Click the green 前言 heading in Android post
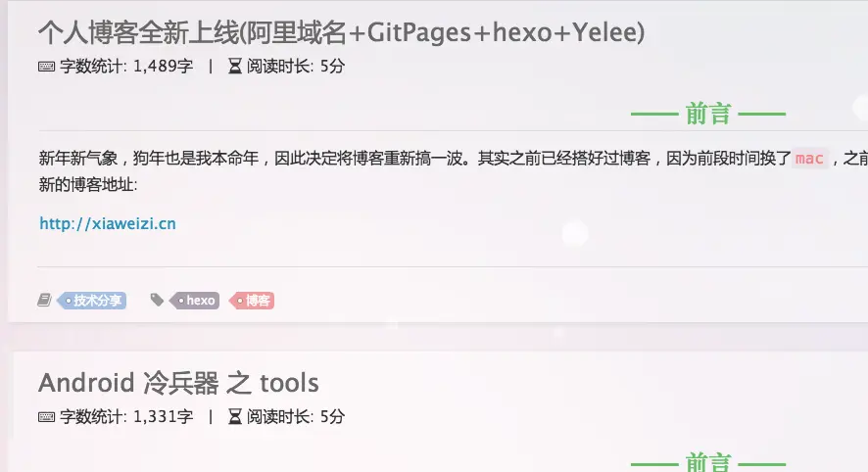This screenshot has height=472, width=868. pos(708,462)
